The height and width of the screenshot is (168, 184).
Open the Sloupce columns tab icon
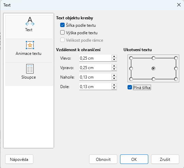tap(30, 69)
